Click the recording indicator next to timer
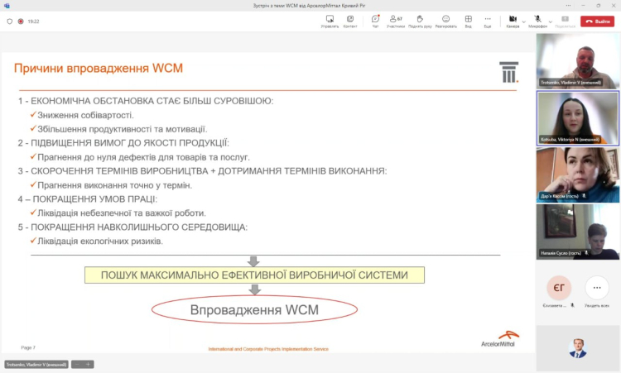Viewport: 621px width, 373px height. (20, 22)
